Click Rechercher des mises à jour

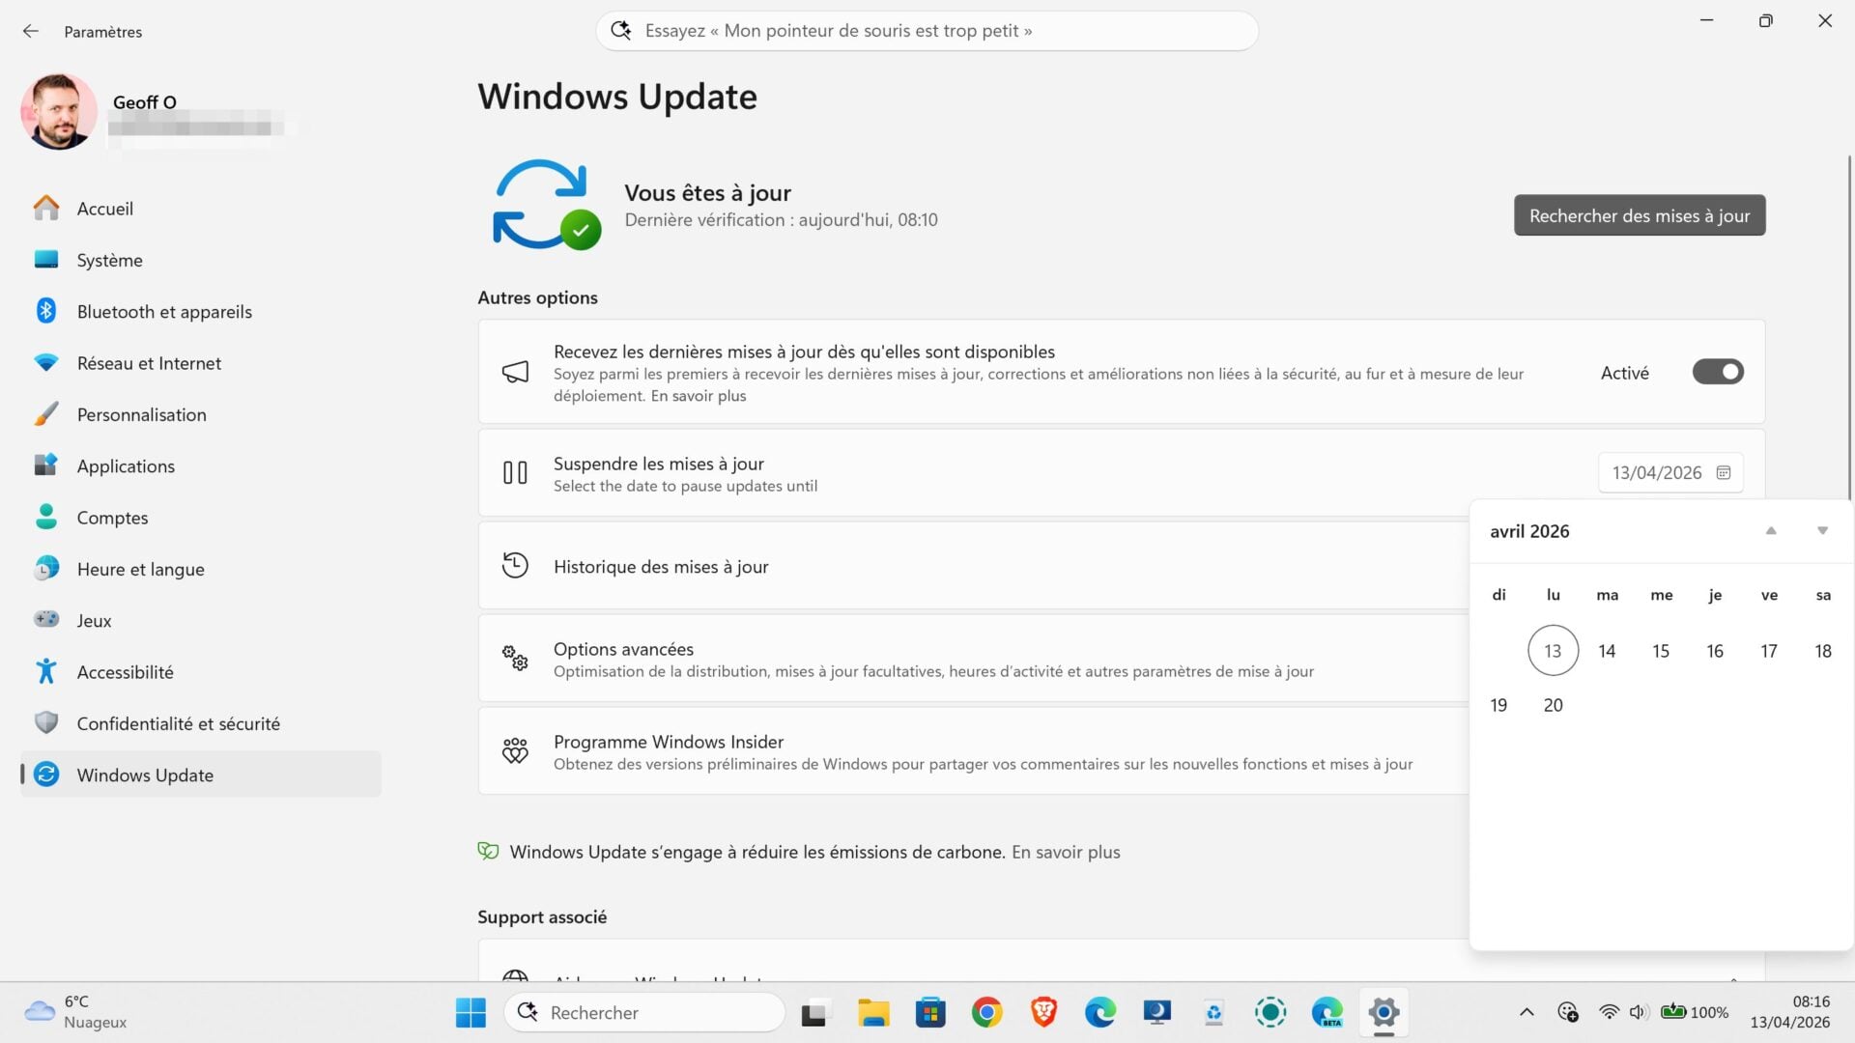click(x=1639, y=215)
